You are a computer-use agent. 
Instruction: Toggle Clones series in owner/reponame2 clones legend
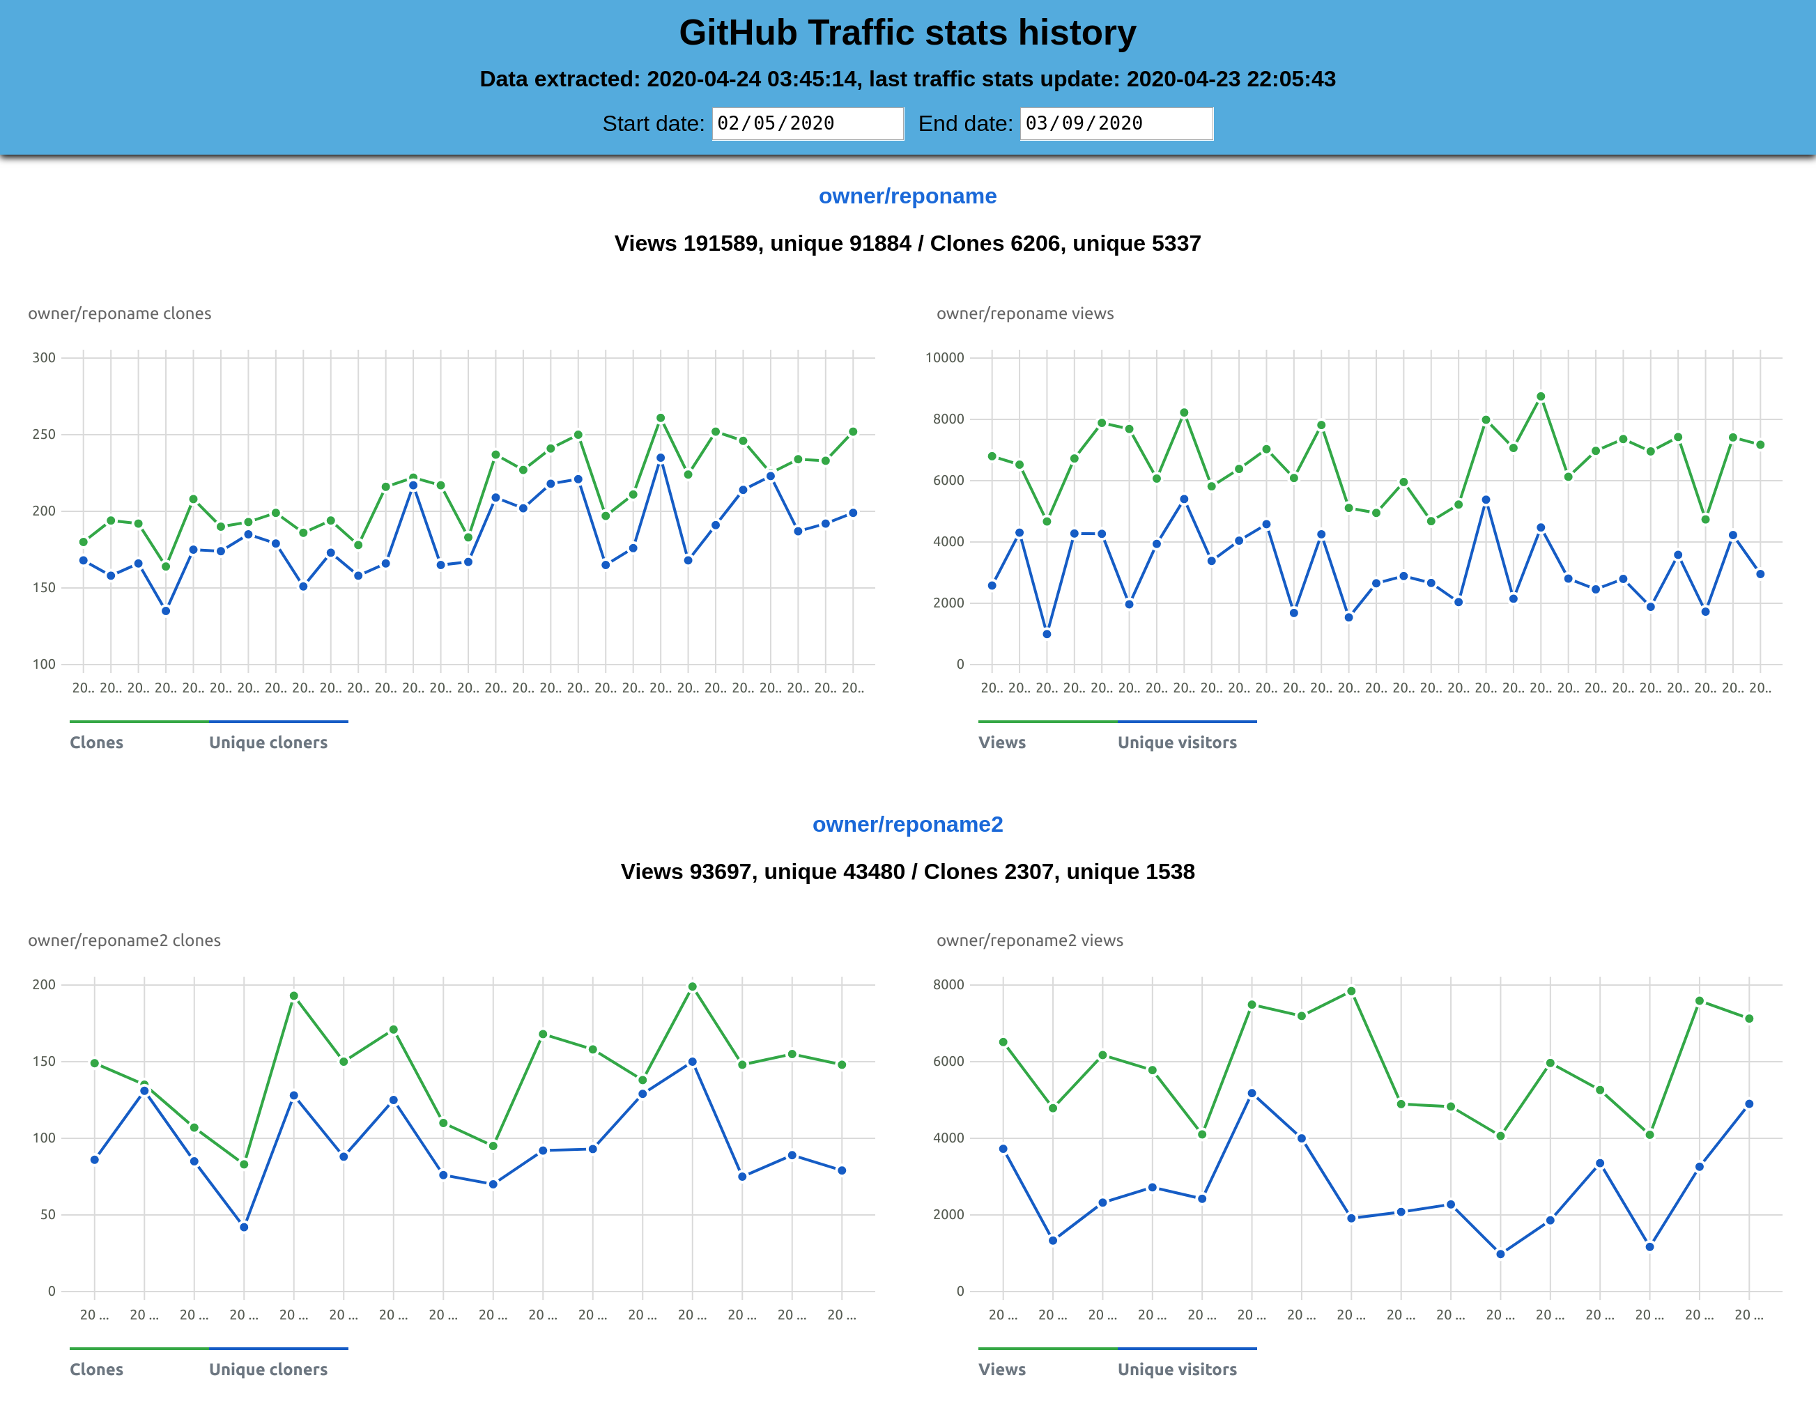(96, 1368)
